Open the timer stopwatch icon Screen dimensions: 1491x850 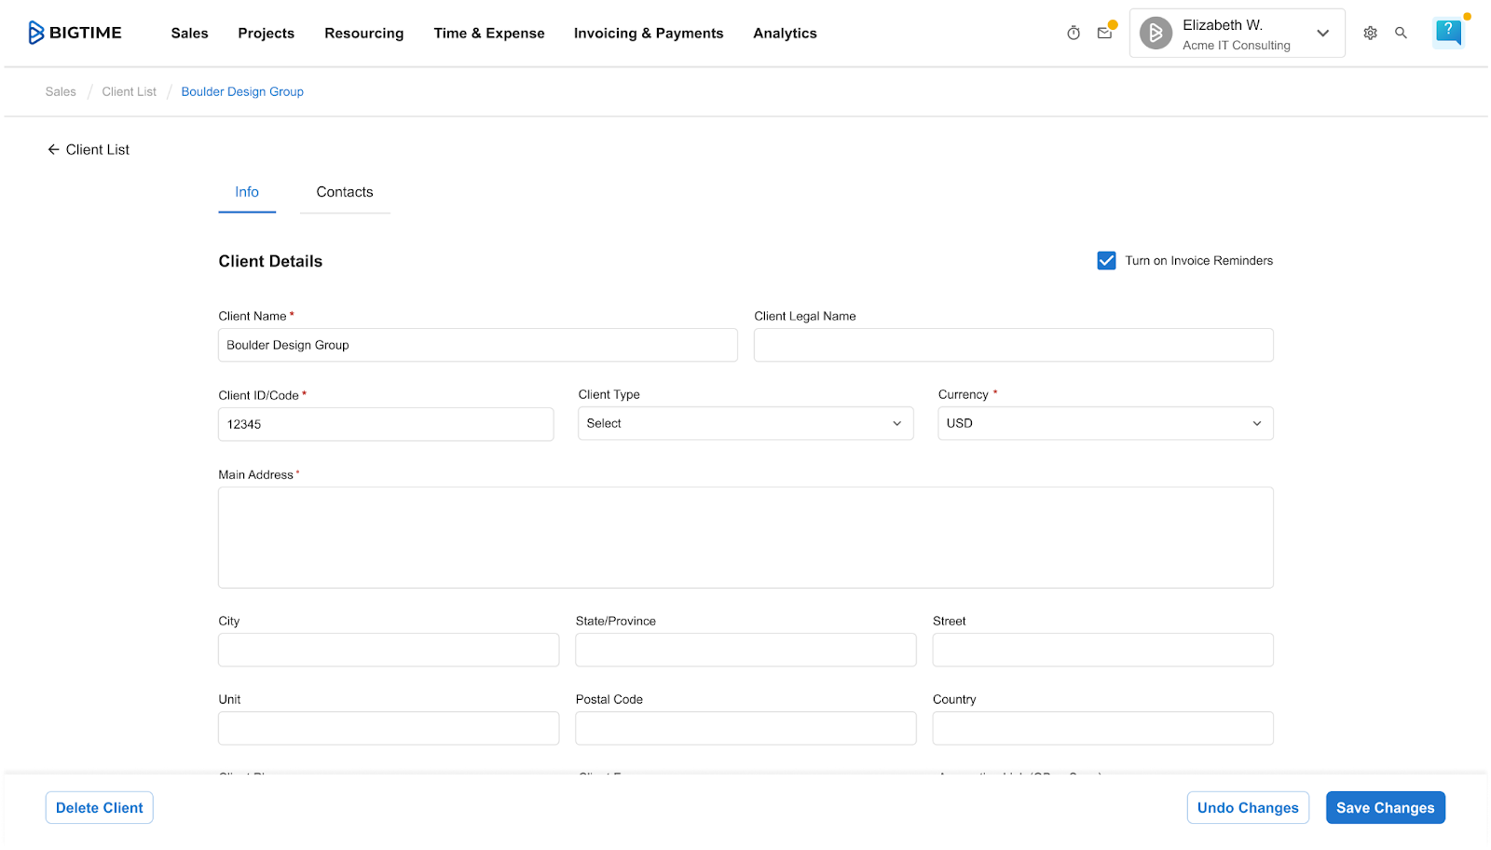[1074, 34]
